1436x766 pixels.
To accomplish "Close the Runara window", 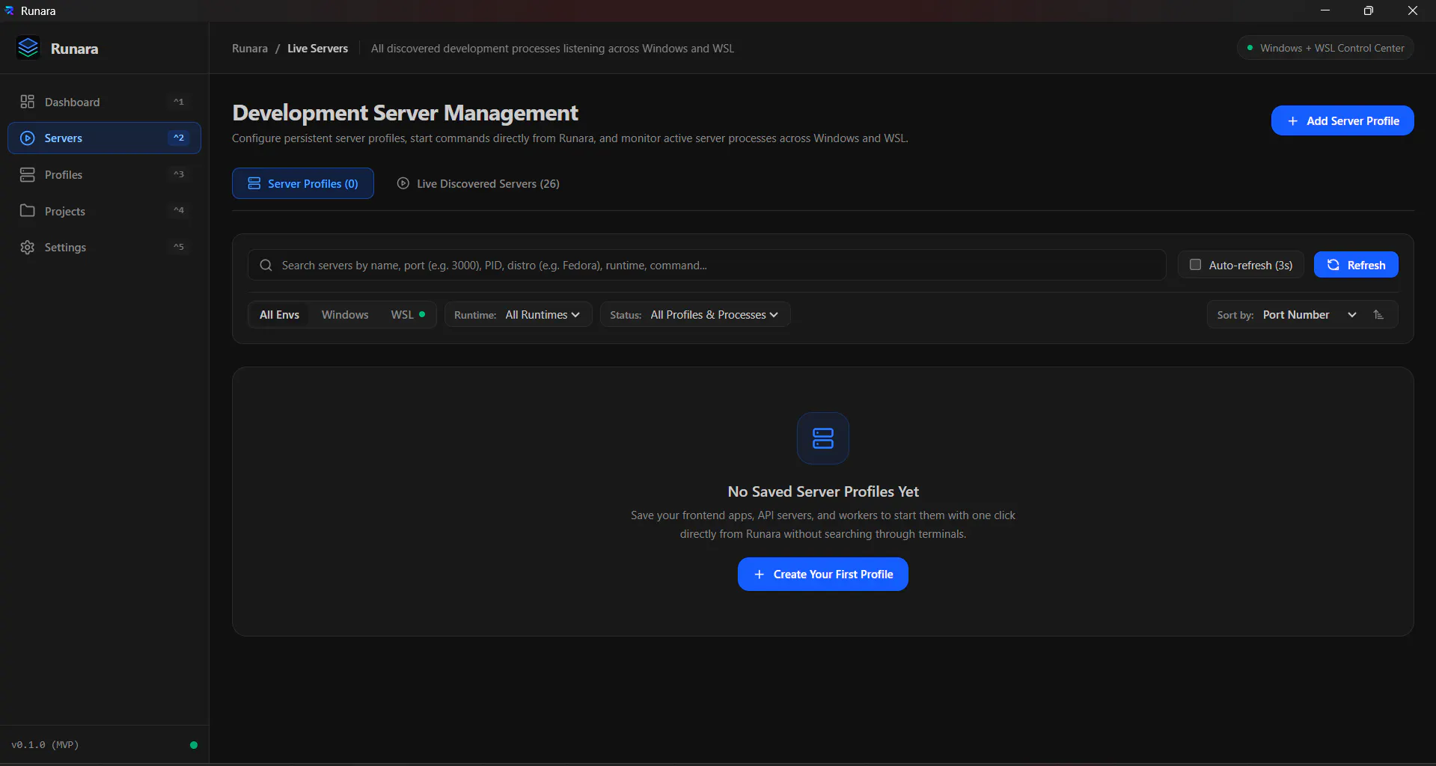I will 1413,10.
